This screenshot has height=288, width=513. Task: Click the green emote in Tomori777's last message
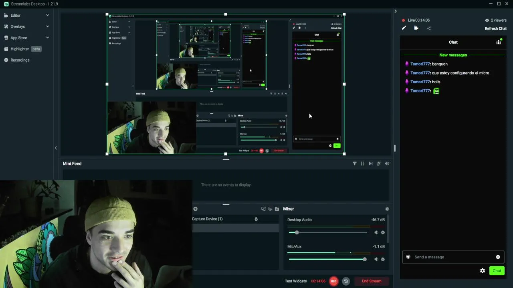[x=436, y=91]
